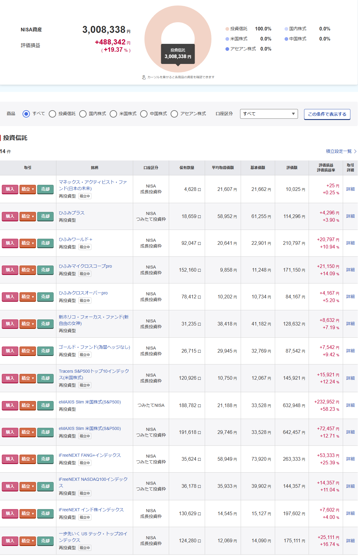Click 購入 for 一歩先いく US テック fund
This screenshot has width=358, height=556.
click(10, 541)
